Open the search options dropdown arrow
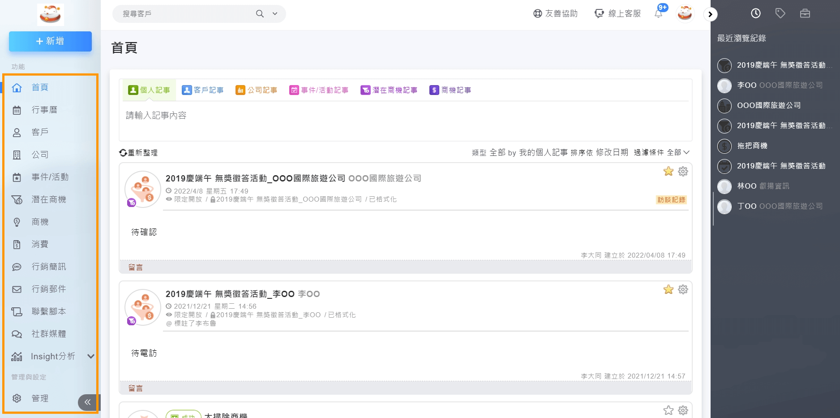 click(275, 14)
